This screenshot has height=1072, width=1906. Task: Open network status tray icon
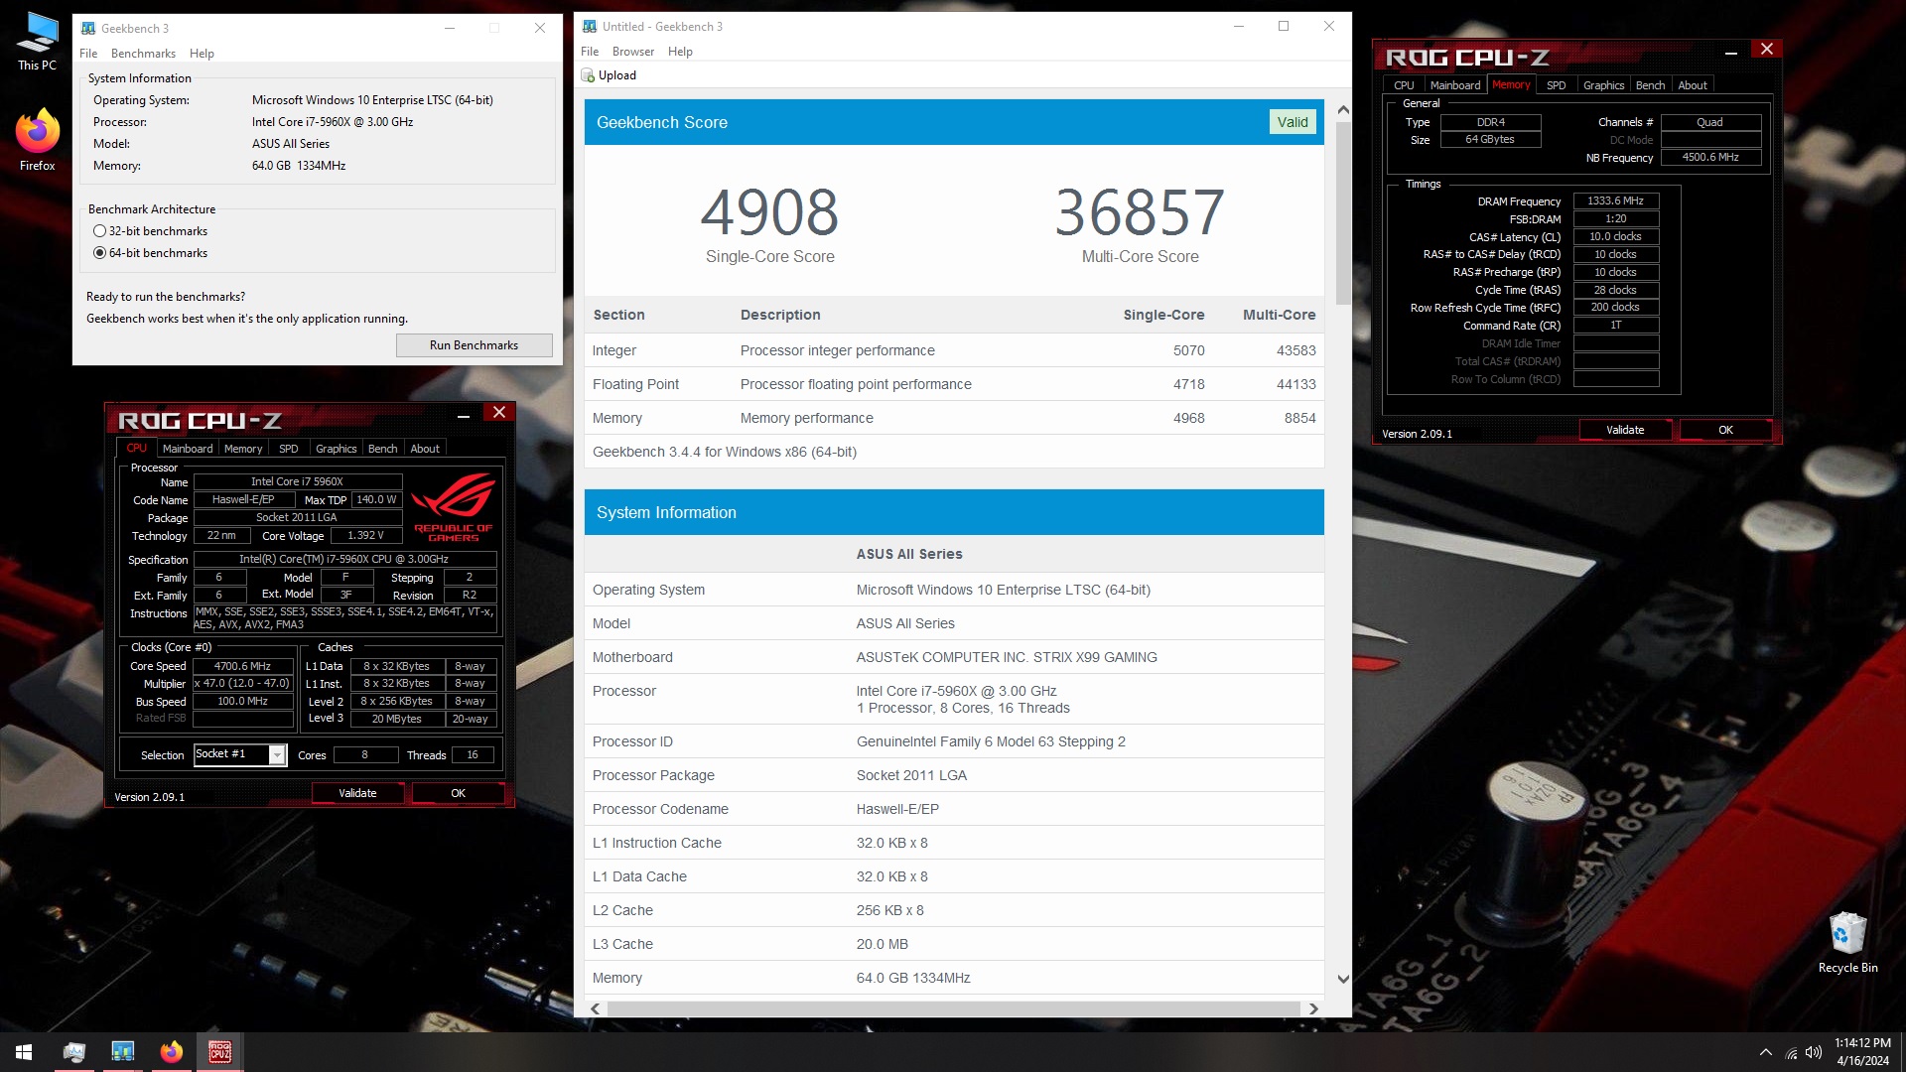(x=1791, y=1053)
